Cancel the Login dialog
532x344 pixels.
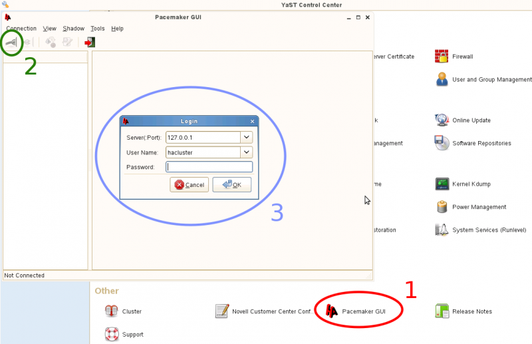tap(189, 185)
